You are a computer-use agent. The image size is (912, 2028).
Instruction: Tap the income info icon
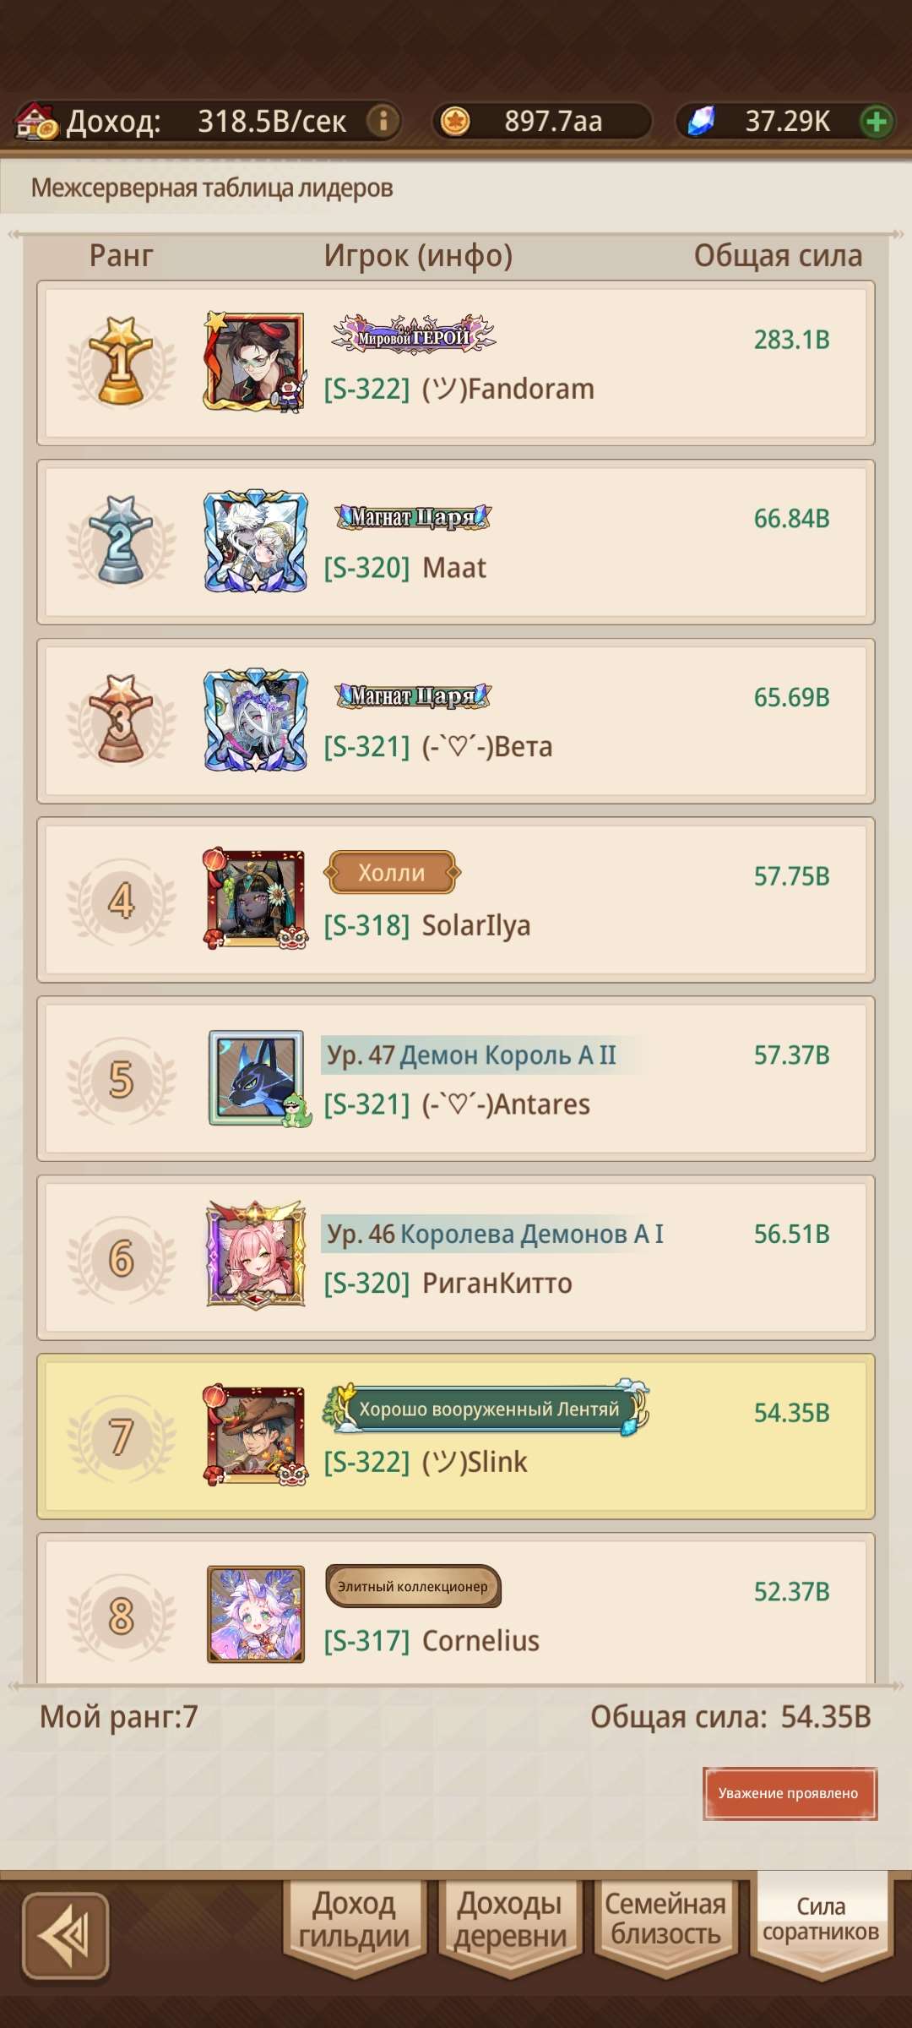tap(383, 121)
